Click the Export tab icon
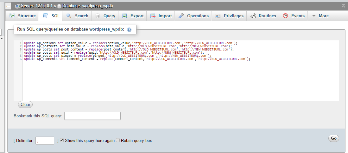Screen dimensions: 348x153 pos(125,16)
